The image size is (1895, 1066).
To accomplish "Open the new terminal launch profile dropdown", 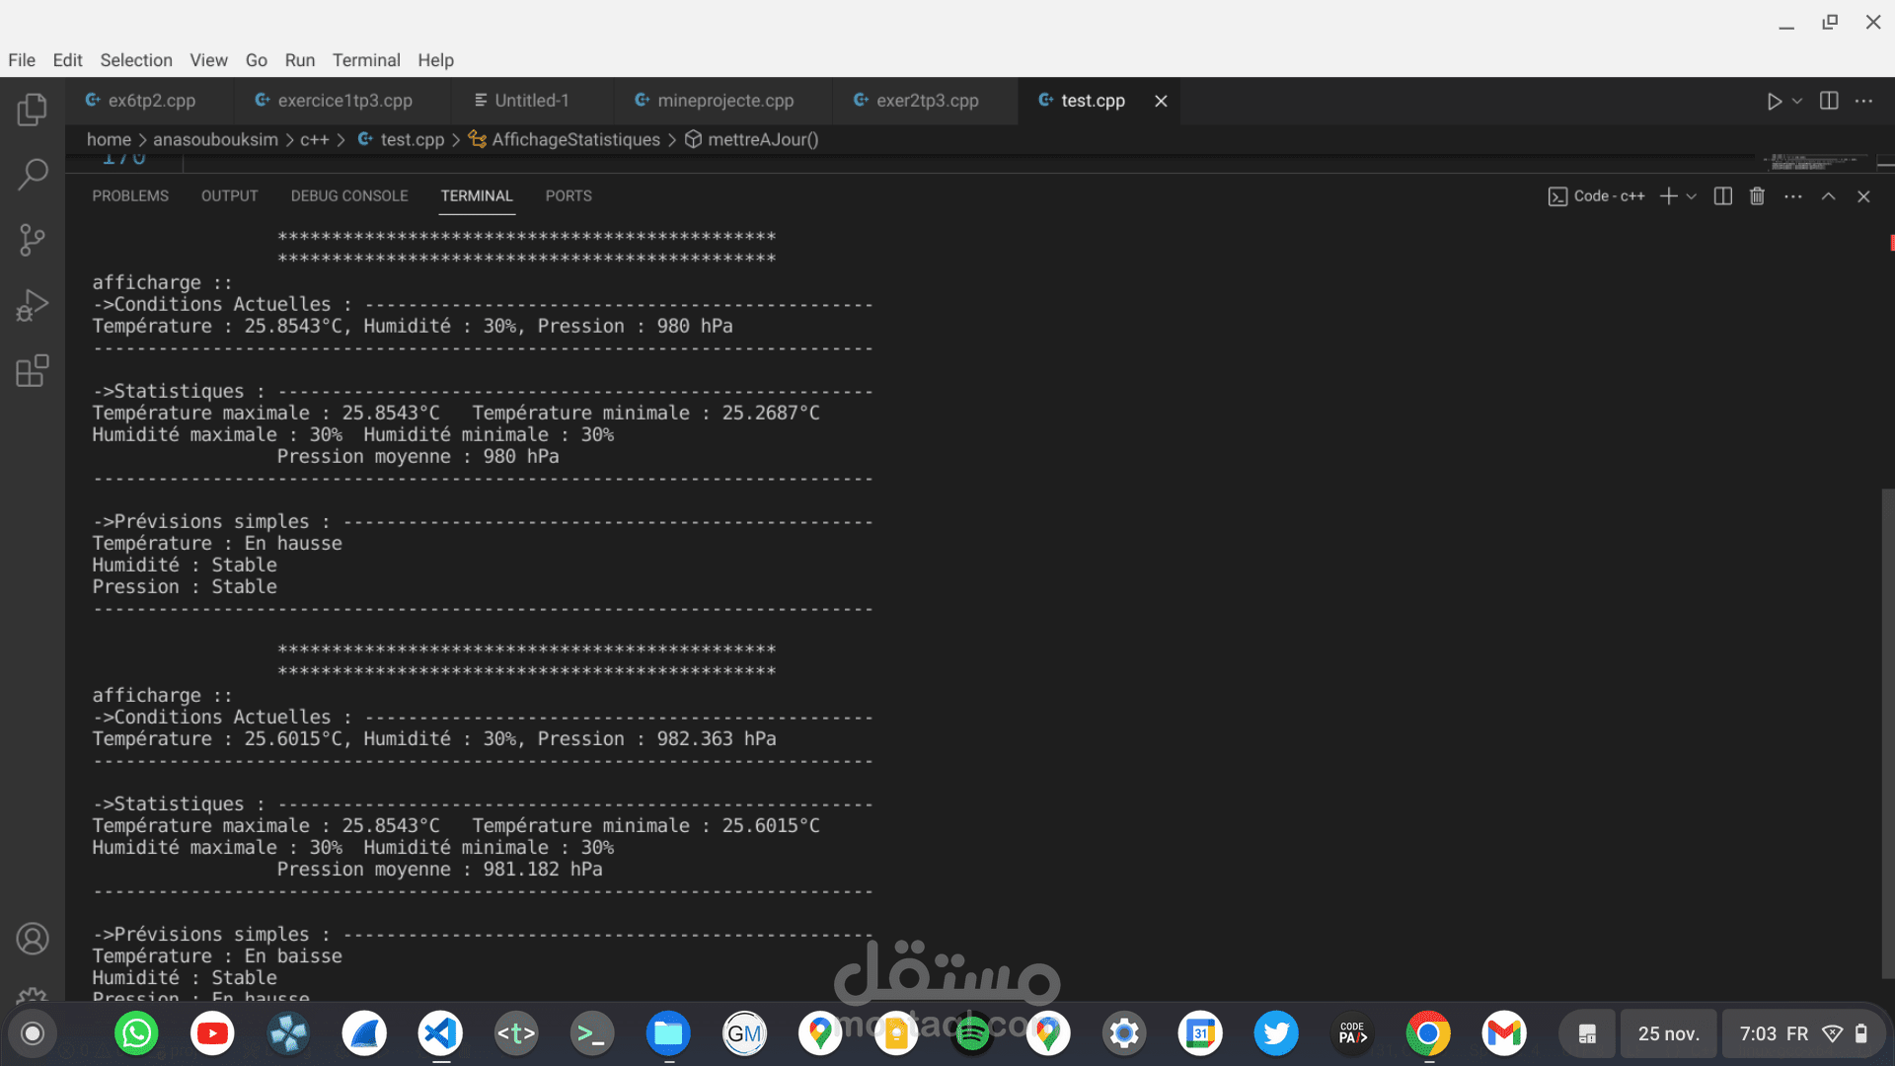I will tap(1692, 196).
